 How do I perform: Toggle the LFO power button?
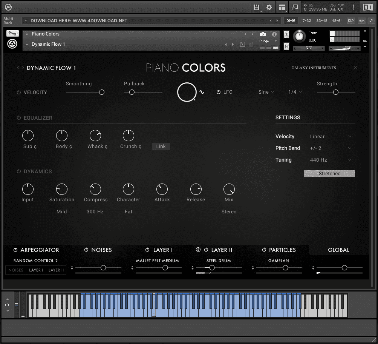click(219, 92)
